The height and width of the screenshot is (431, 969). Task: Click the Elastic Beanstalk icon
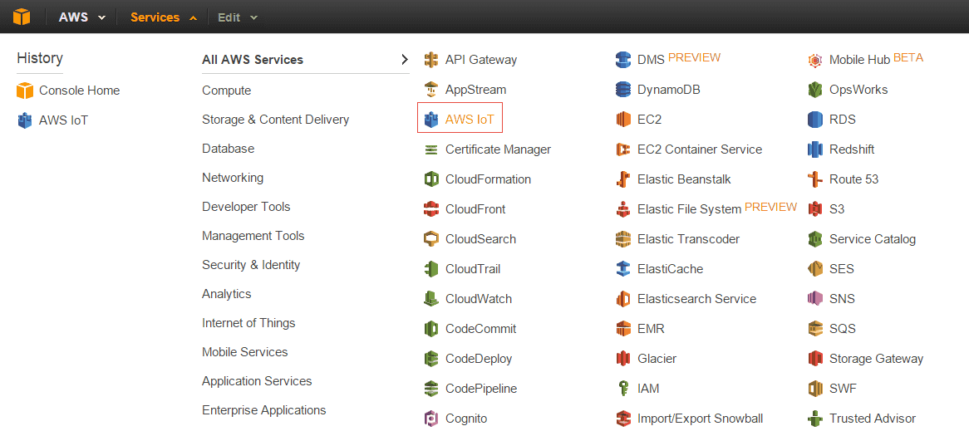click(623, 179)
